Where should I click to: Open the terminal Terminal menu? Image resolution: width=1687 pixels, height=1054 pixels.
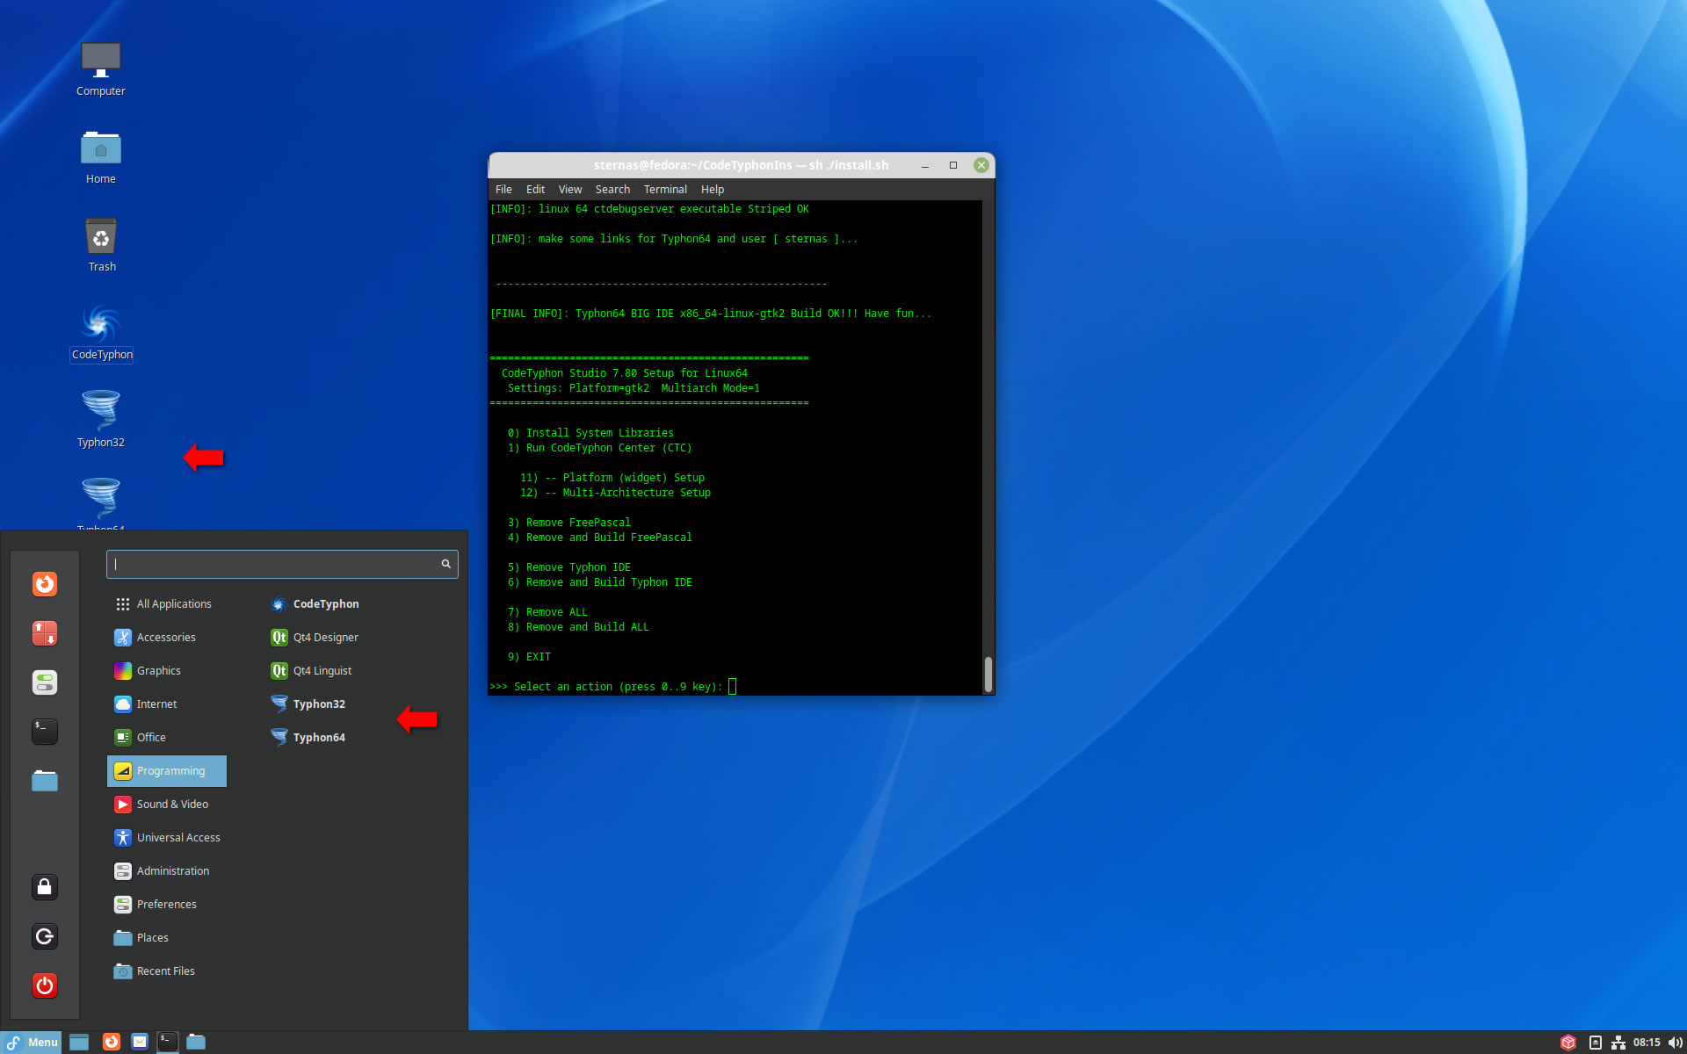point(665,190)
